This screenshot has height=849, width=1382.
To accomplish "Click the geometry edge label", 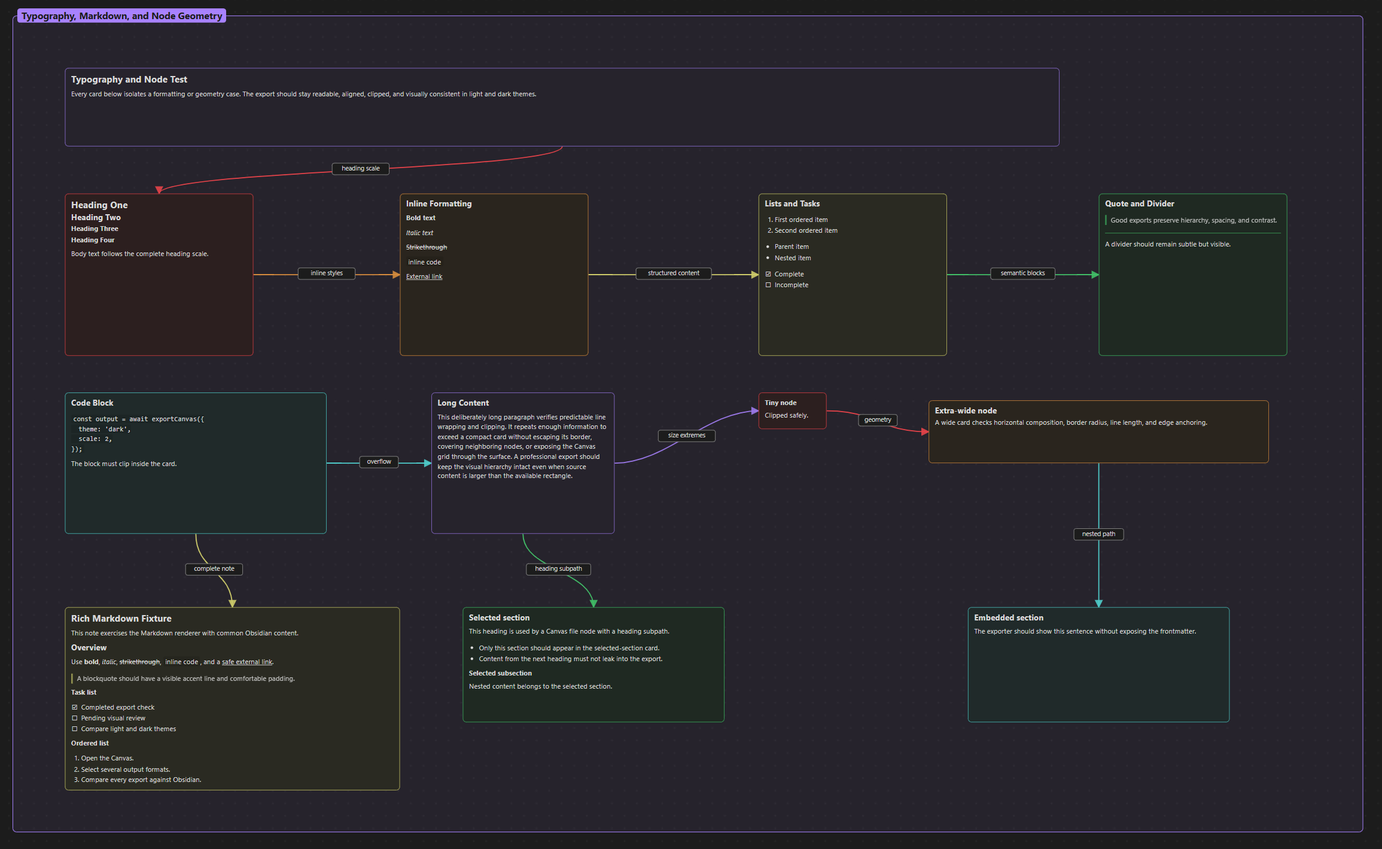I will pos(878,420).
